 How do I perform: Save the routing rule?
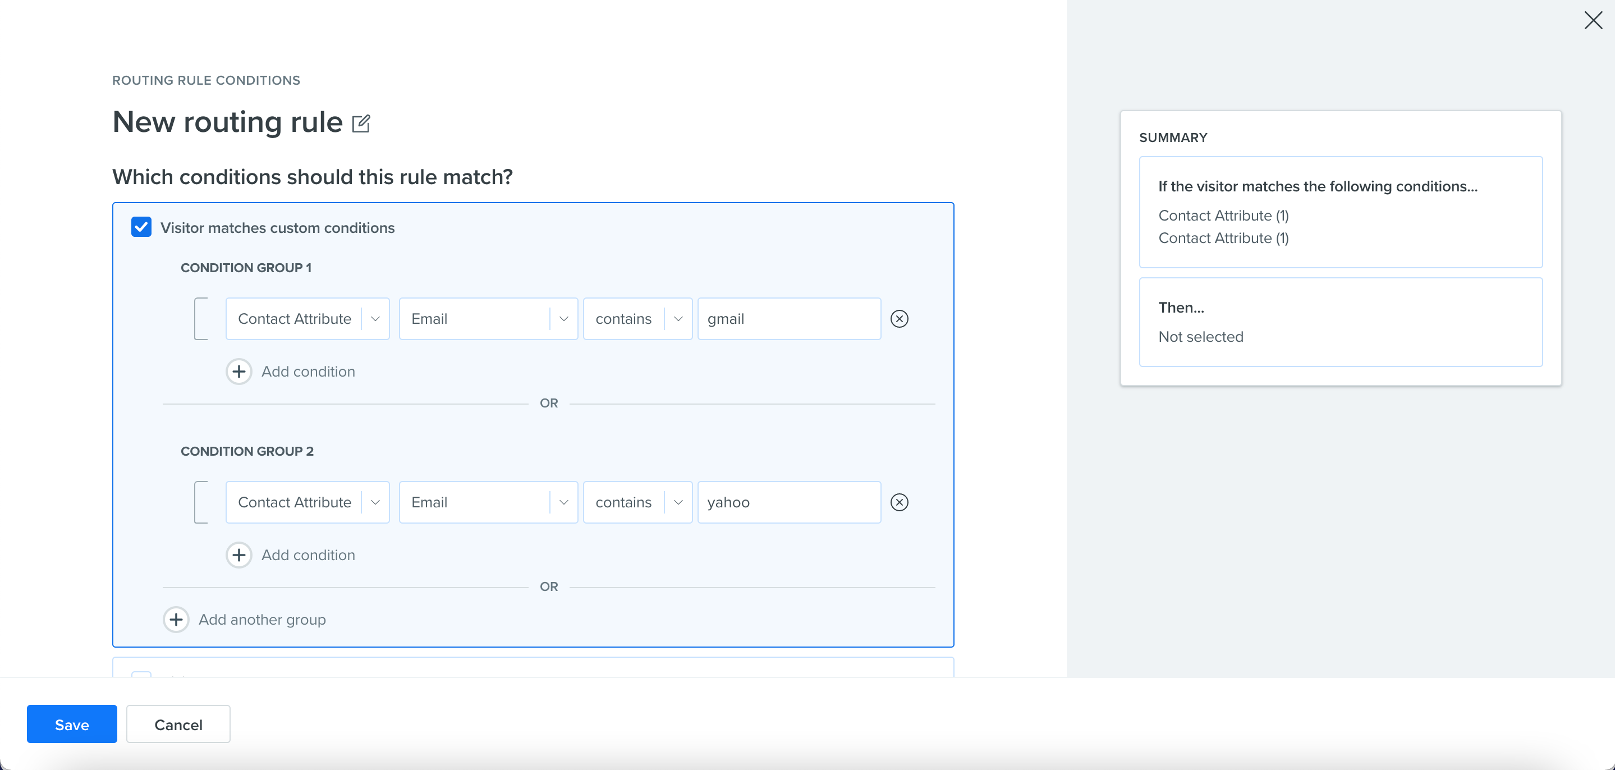72,723
